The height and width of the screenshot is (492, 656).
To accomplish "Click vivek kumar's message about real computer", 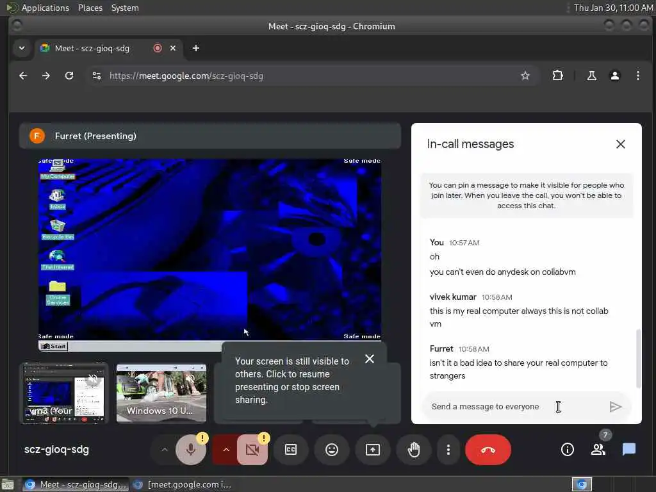I will (519, 317).
